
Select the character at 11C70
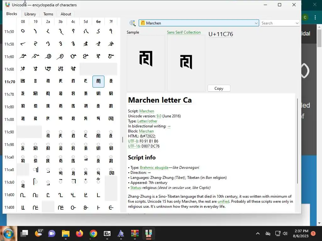(23, 81)
